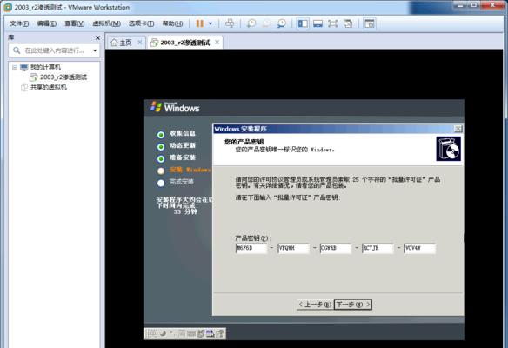
Task: Enter full screen mode
Action: 333,23
